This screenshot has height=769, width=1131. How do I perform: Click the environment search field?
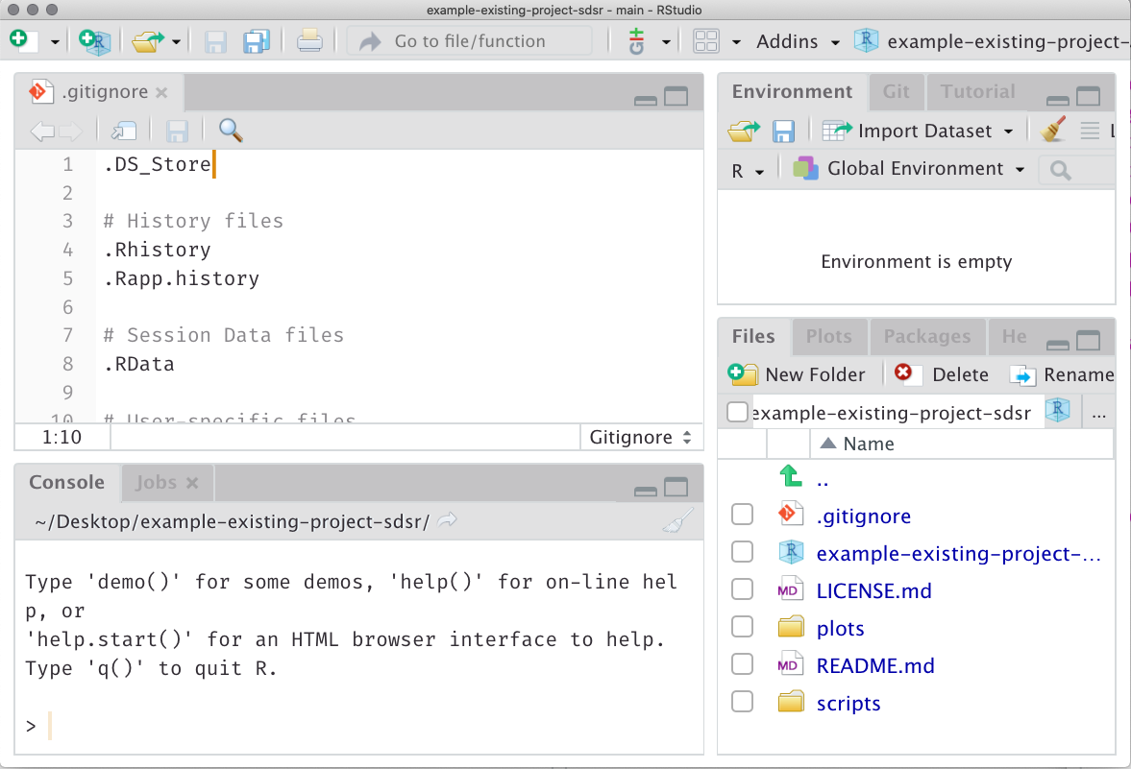(x=1076, y=170)
